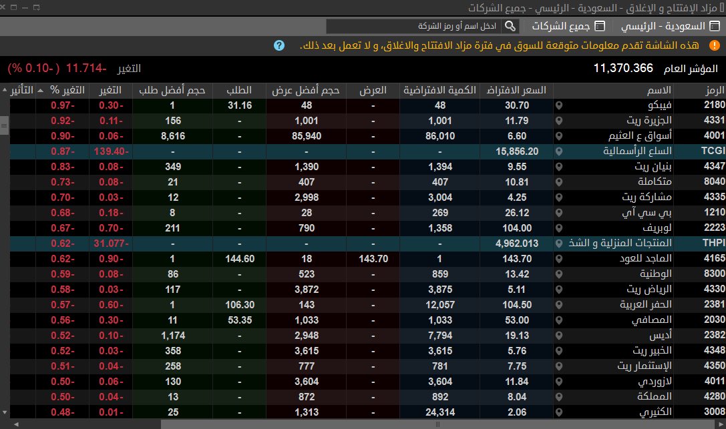This screenshot has width=726, height=429.
Task: Click the horizontal scrollbar thumb
Action: pos(437,424)
